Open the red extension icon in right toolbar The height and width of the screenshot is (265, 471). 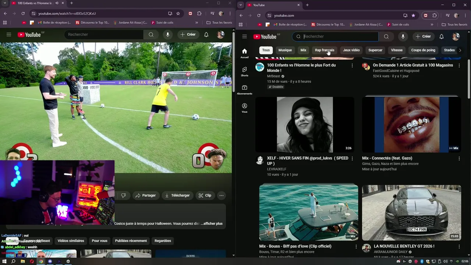point(426,15)
